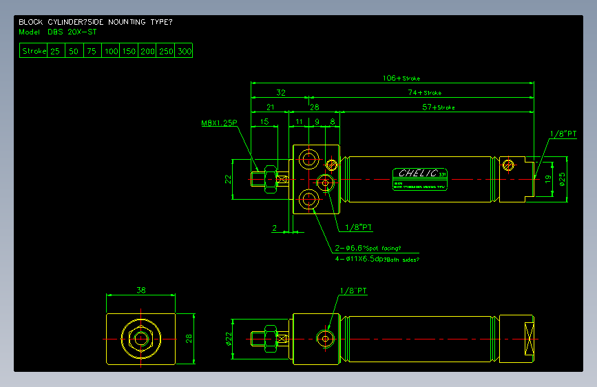Screen dimensions: 597x387
Task: Click the 1/8"PT label above bottom view
Action: coord(353,291)
